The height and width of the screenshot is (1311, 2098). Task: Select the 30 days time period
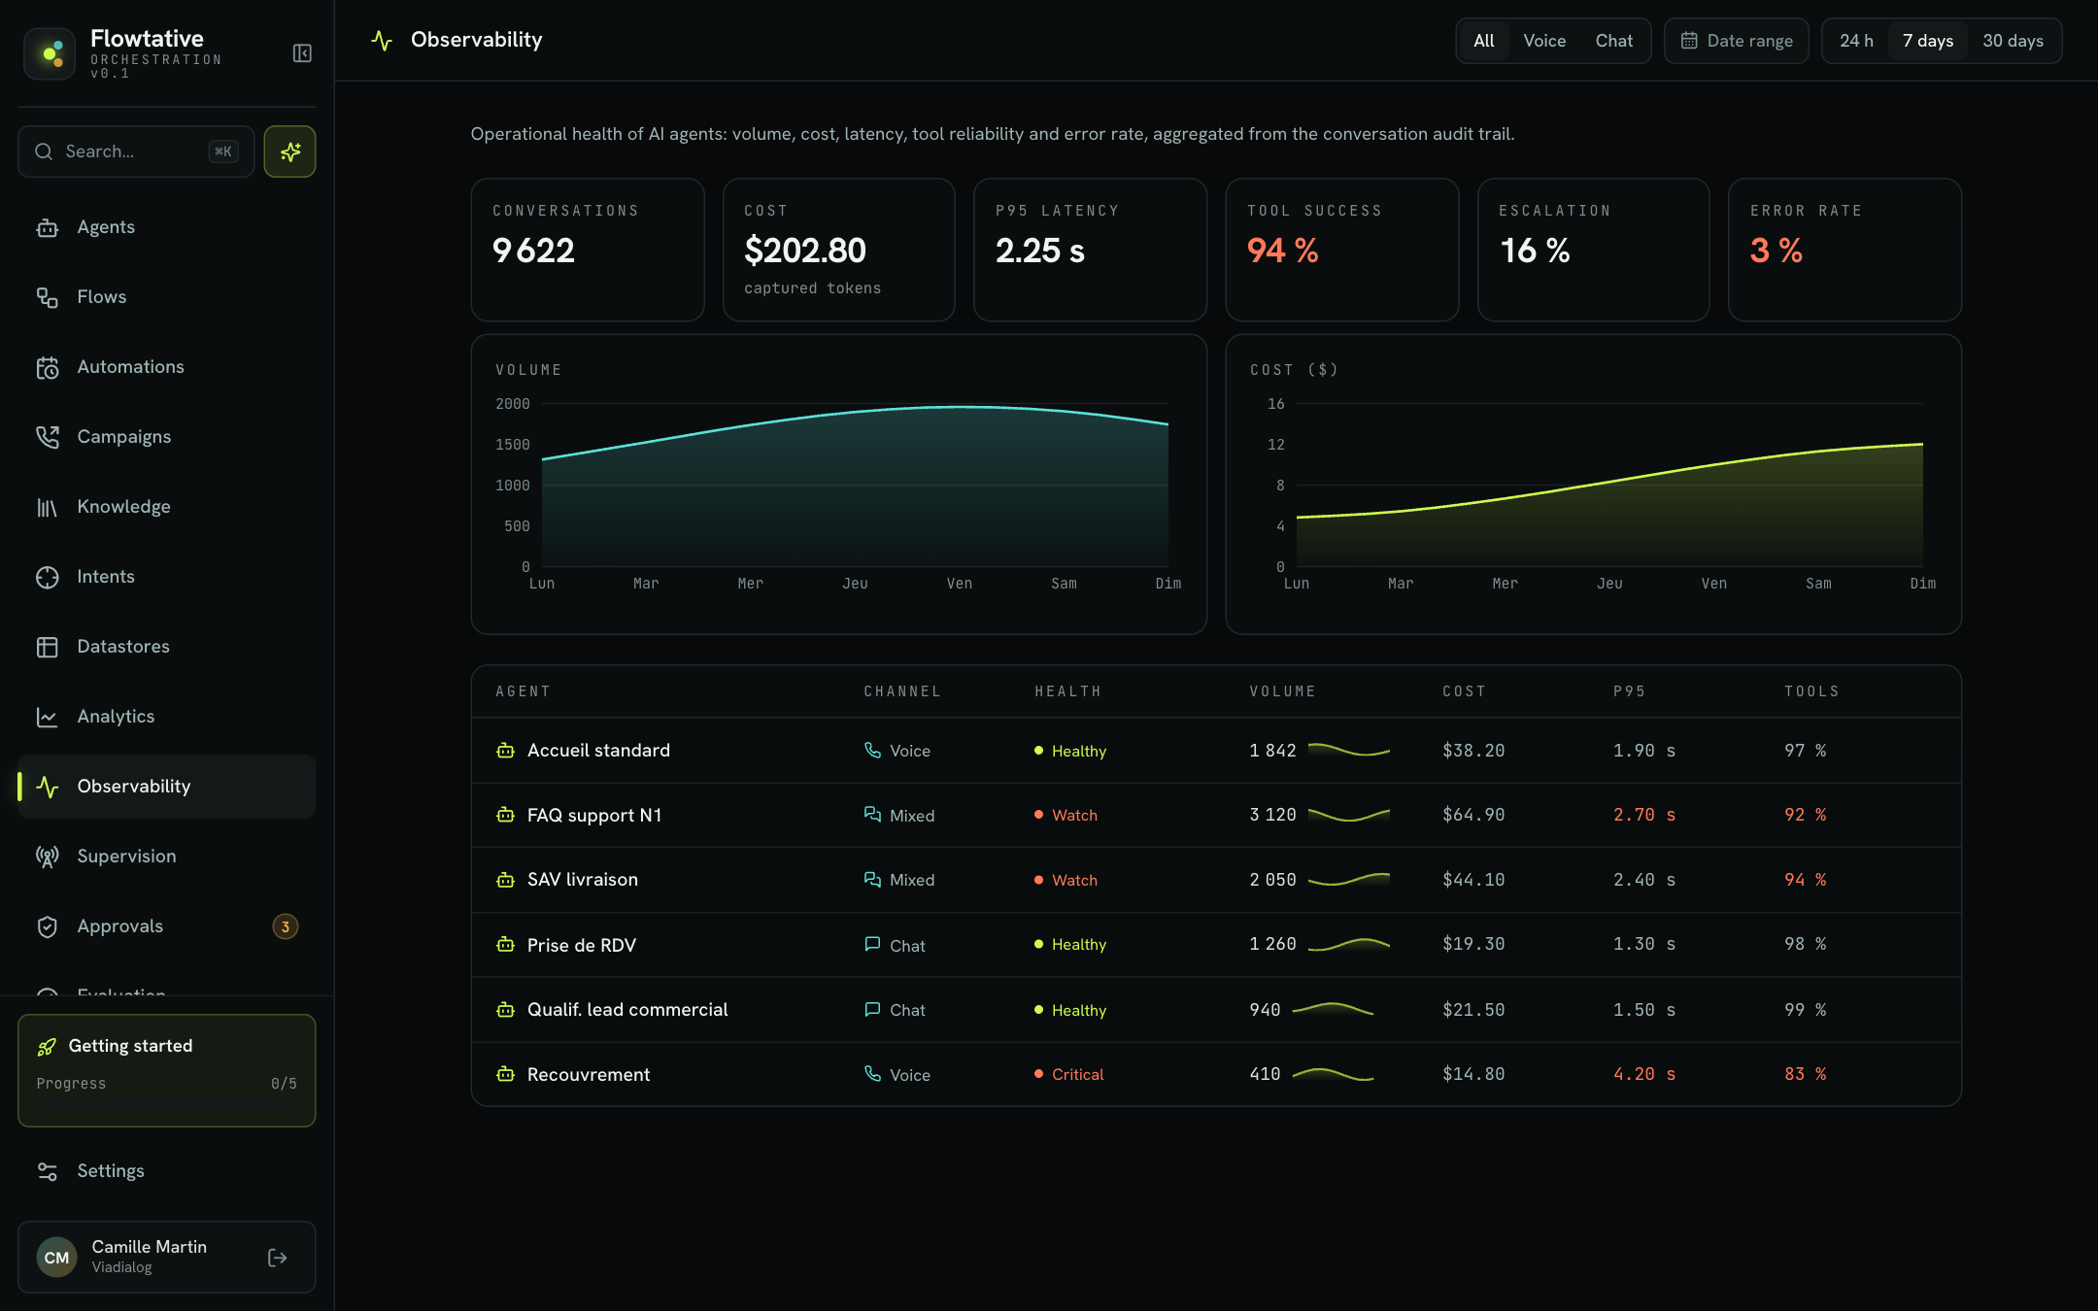(x=2013, y=41)
